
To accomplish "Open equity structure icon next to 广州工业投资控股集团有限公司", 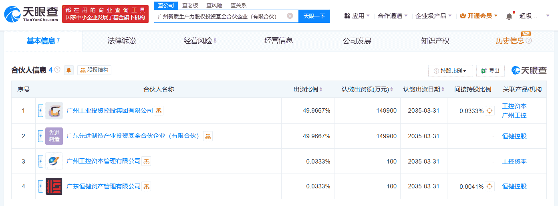I will coord(159,111).
